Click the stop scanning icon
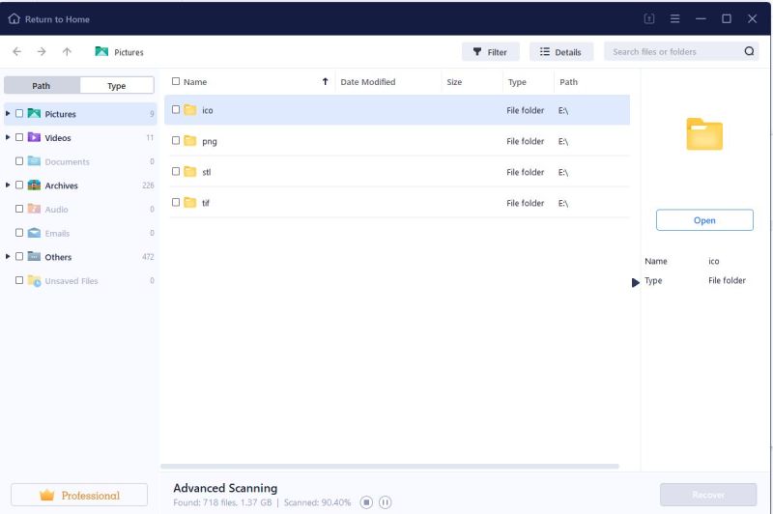 (x=366, y=501)
